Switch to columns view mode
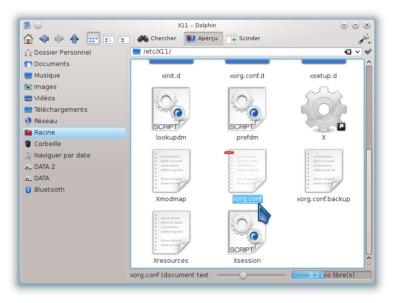 pos(124,39)
